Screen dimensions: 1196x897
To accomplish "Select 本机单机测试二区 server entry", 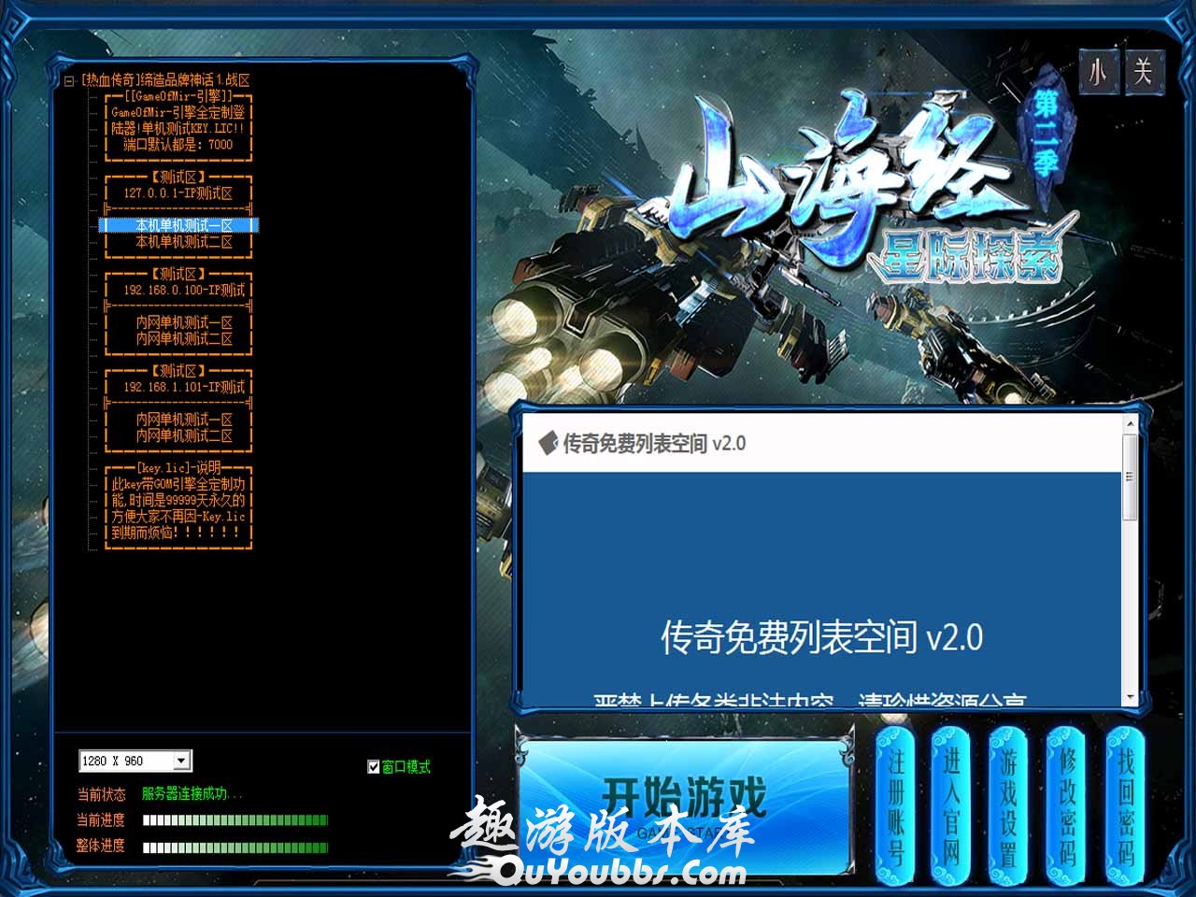I will (x=183, y=242).
